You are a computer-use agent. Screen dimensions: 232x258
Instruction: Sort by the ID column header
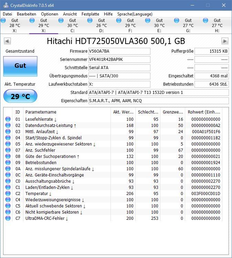18,112
